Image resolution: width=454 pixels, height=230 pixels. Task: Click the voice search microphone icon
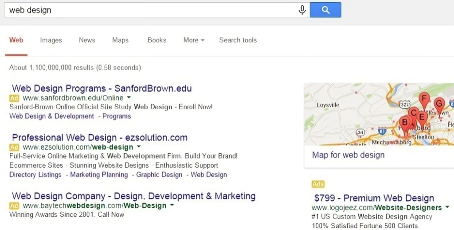point(302,10)
